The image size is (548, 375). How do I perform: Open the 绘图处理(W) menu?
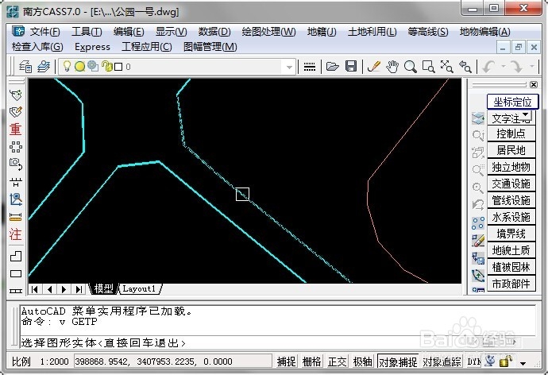click(x=268, y=32)
